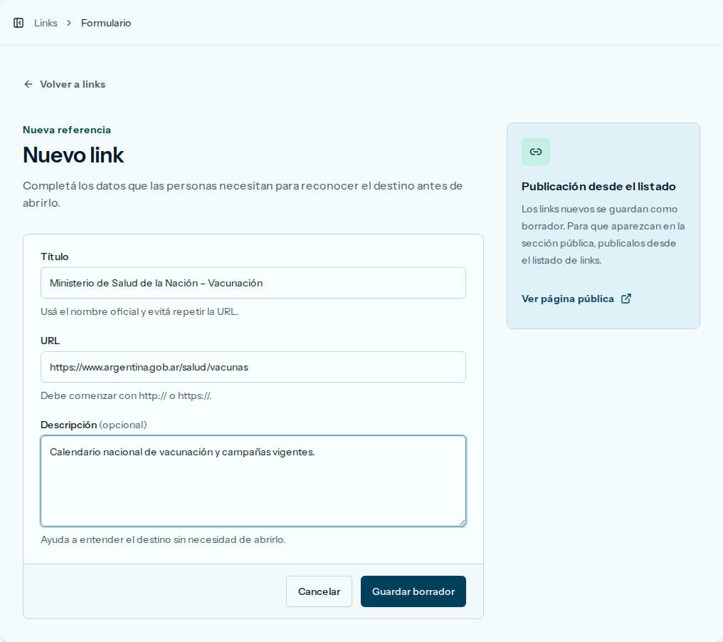Click the Cancelar button
This screenshot has height=642, width=723.
pyautogui.click(x=319, y=591)
